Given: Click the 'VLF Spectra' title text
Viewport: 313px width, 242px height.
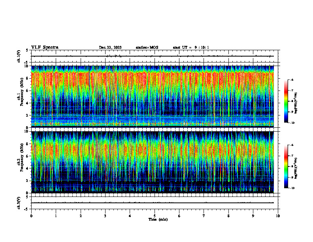Looking at the screenshot, I should tap(45, 47).
